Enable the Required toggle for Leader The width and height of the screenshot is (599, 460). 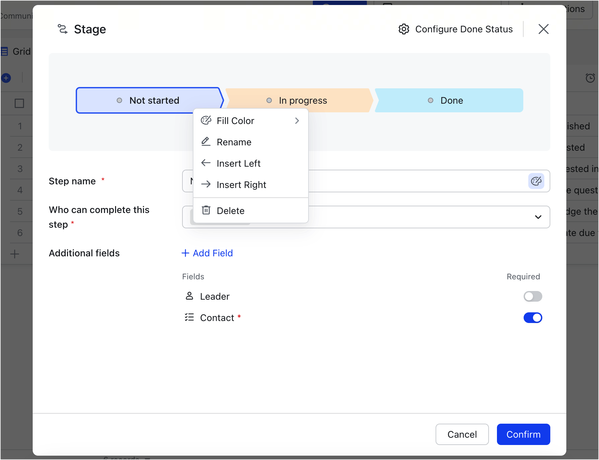pyautogui.click(x=533, y=296)
